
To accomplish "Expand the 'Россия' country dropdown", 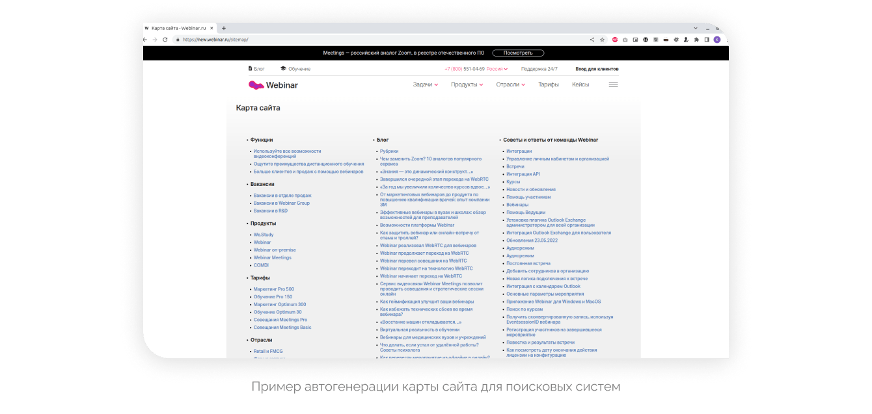I will pyautogui.click(x=497, y=68).
